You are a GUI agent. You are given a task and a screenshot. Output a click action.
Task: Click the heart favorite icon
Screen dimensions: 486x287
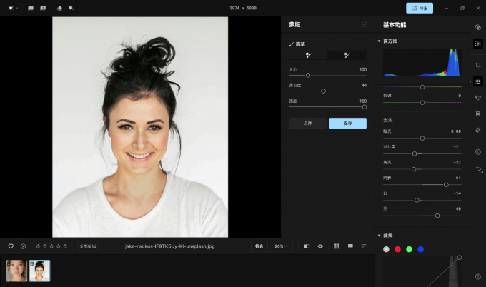click(x=11, y=246)
